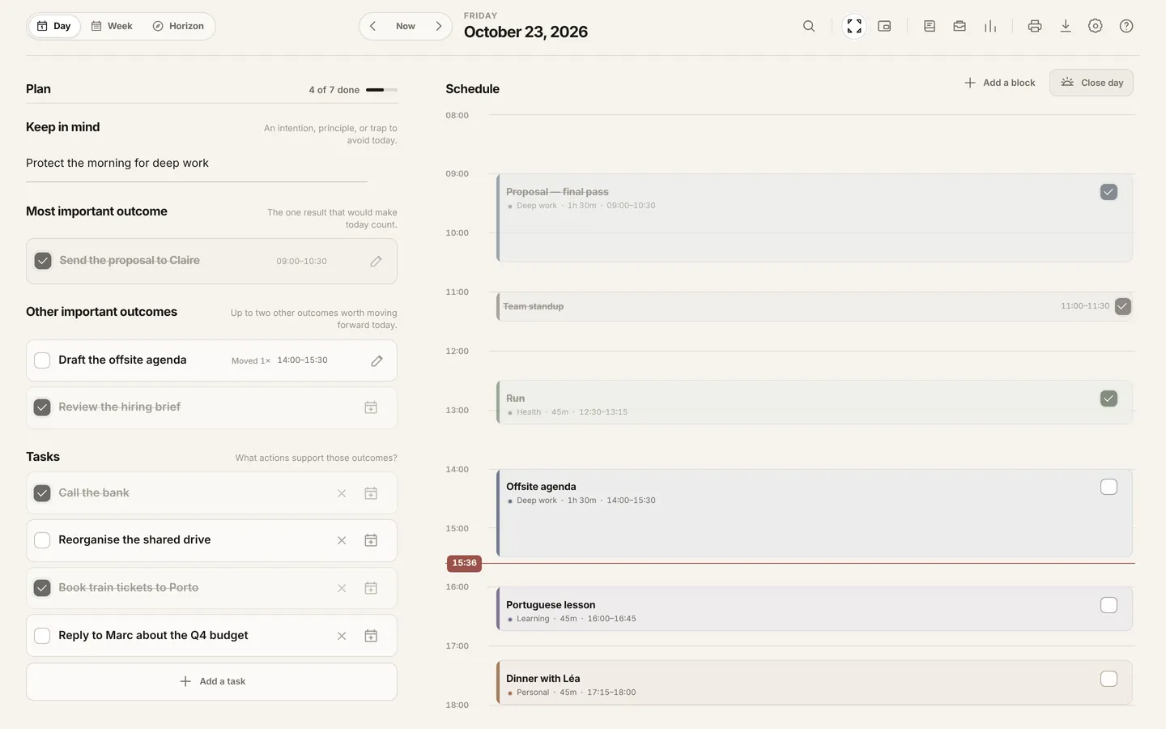Click the download arrow icon

(1066, 26)
